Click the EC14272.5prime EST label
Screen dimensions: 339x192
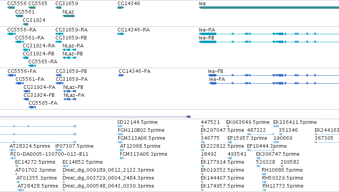pyautogui.click(x=35, y=162)
